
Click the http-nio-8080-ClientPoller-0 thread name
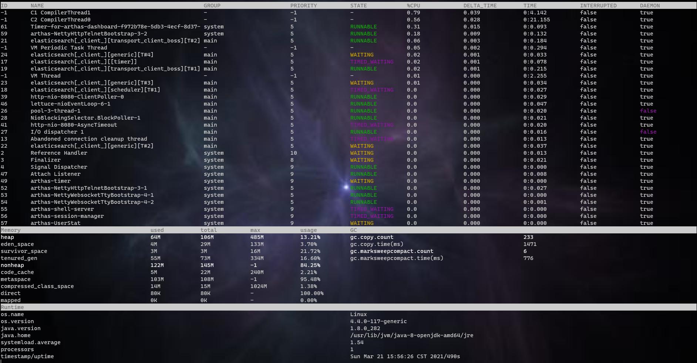click(77, 97)
